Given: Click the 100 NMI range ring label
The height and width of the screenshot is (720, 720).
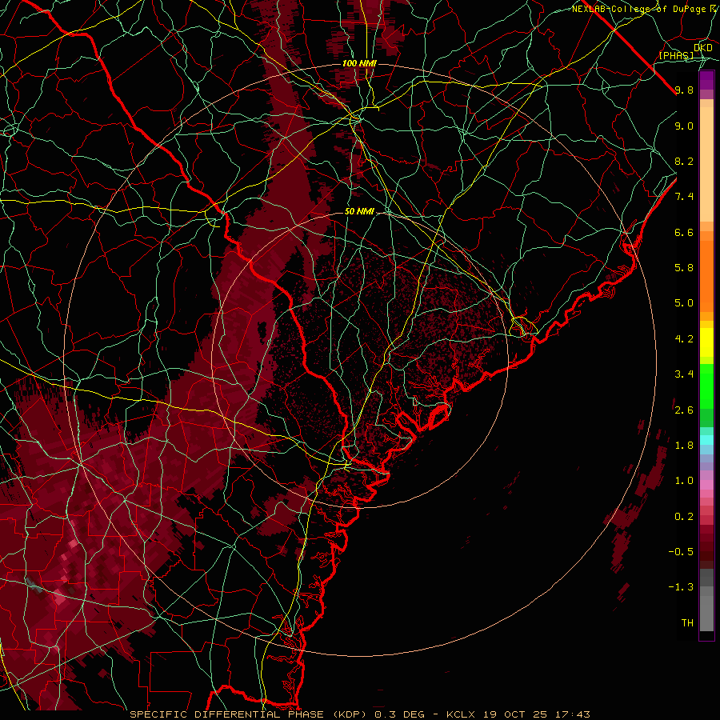Looking at the screenshot, I should point(359,63).
